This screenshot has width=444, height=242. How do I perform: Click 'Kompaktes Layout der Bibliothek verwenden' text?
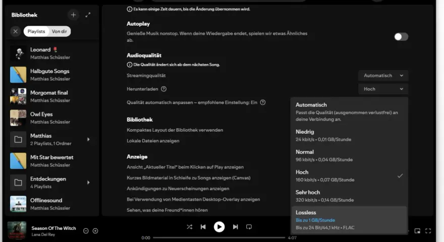(x=175, y=130)
